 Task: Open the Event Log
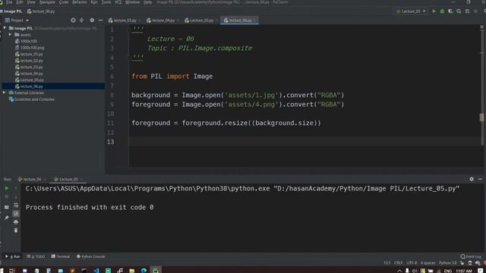click(x=471, y=256)
